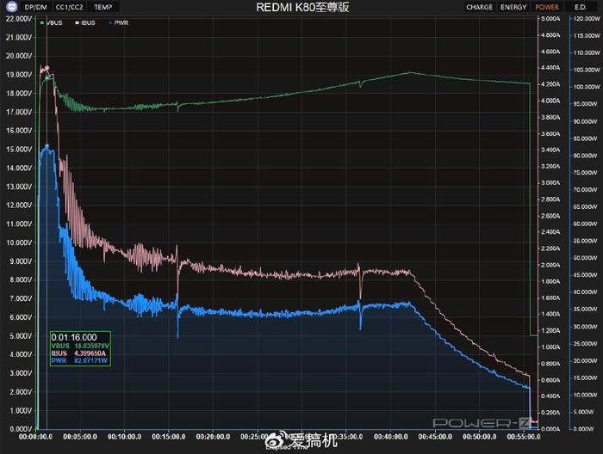603x454 pixels.
Task: Toggle the VBUS series in legend
Action: coord(51,22)
